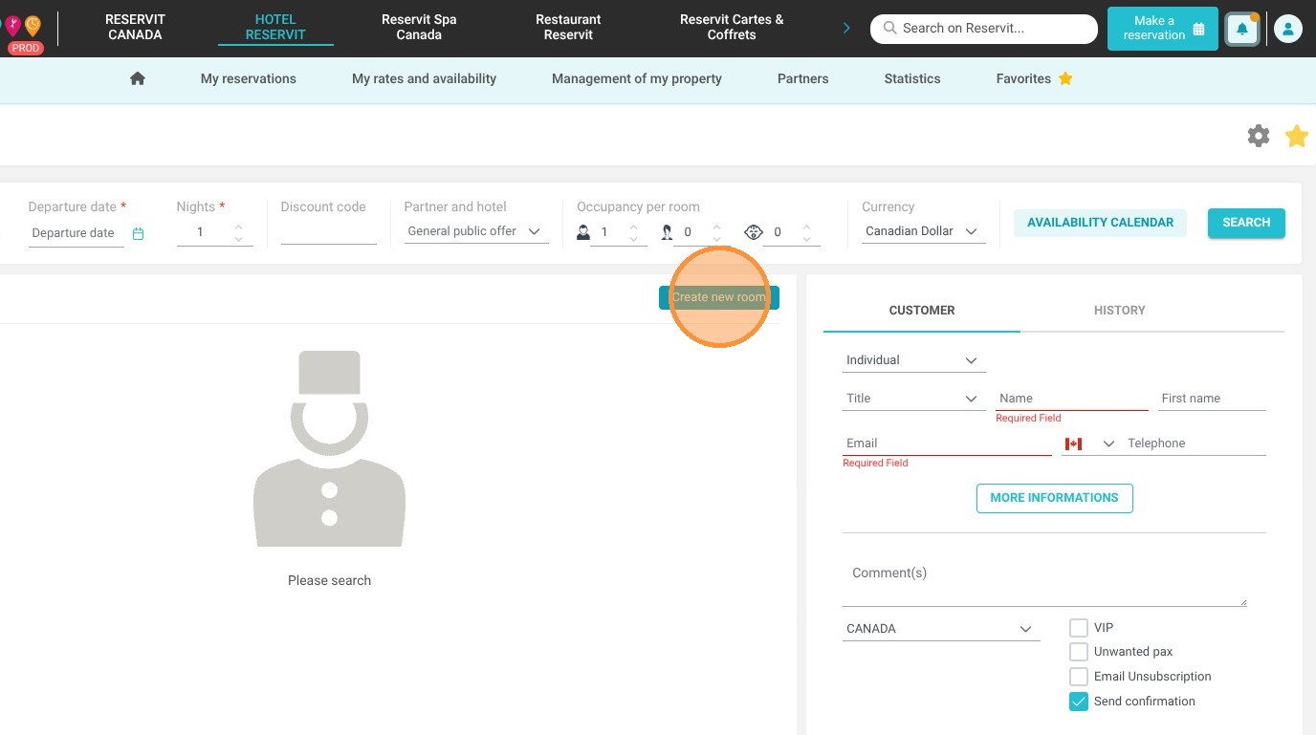
Task: Click the Email field
Action: click(947, 443)
